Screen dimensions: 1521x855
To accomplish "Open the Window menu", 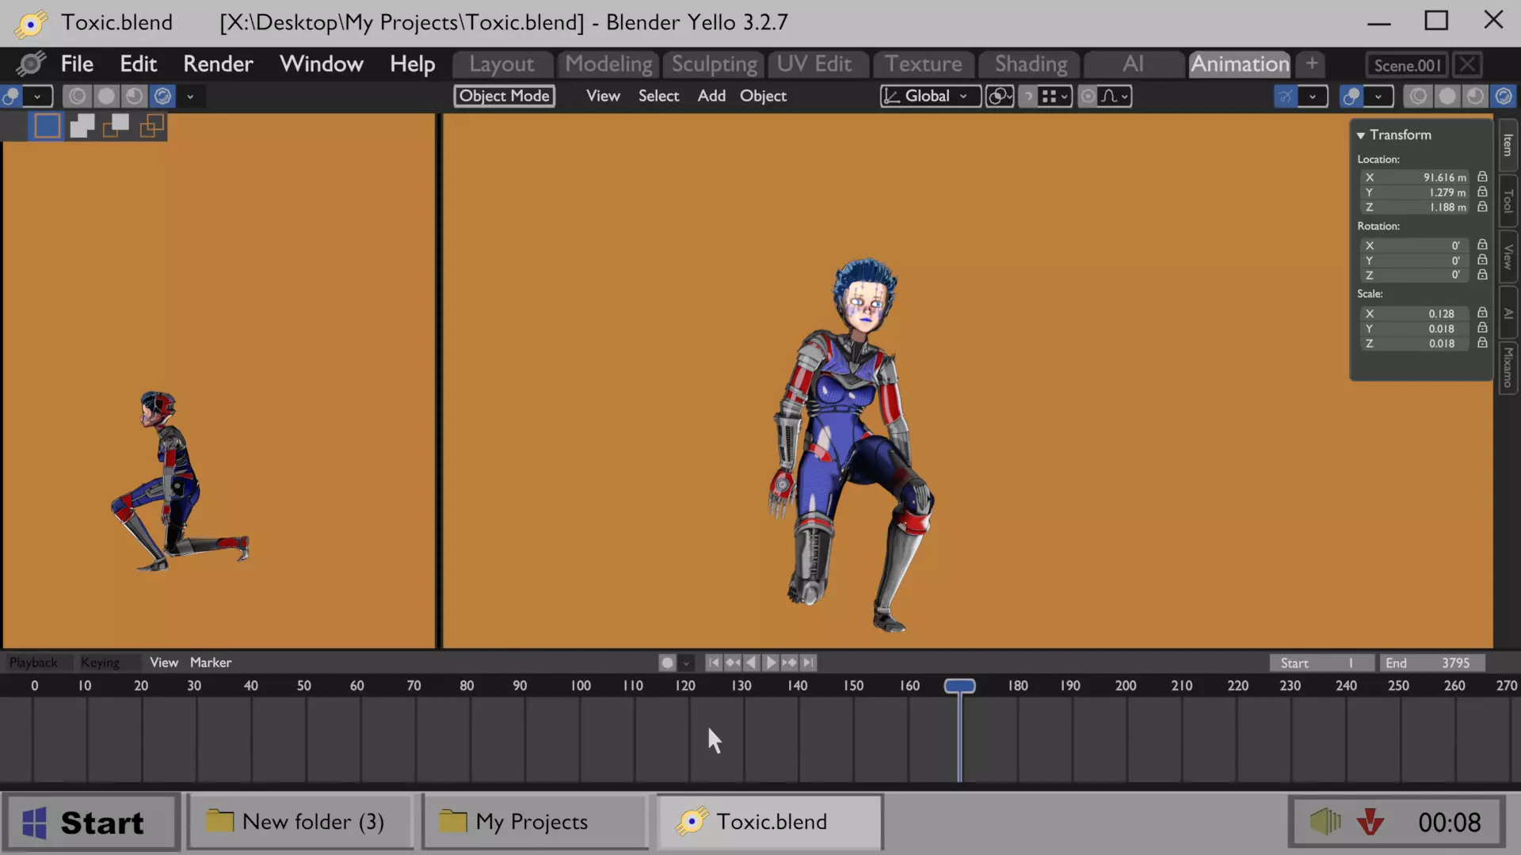I will (321, 64).
